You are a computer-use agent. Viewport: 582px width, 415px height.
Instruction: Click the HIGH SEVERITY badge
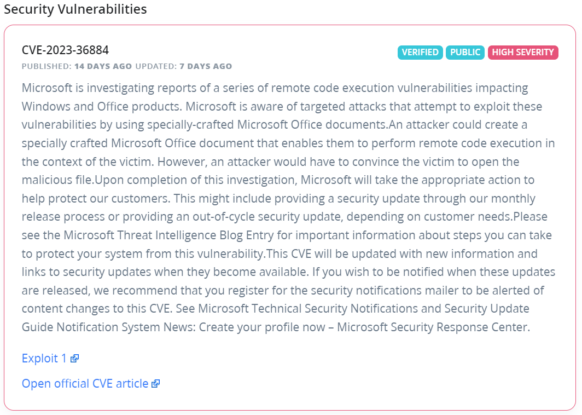pyautogui.click(x=523, y=53)
